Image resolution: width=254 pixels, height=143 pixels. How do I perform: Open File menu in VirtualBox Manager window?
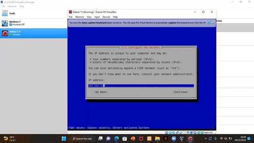(x=3, y=6)
